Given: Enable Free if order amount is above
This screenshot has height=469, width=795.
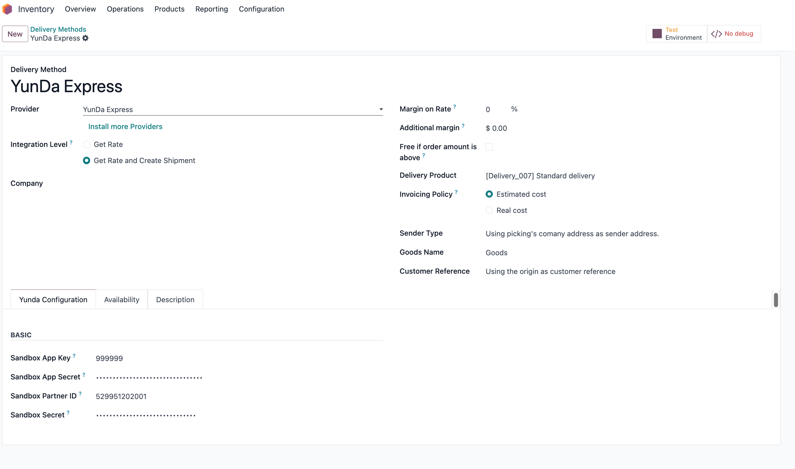Looking at the screenshot, I should click(489, 147).
